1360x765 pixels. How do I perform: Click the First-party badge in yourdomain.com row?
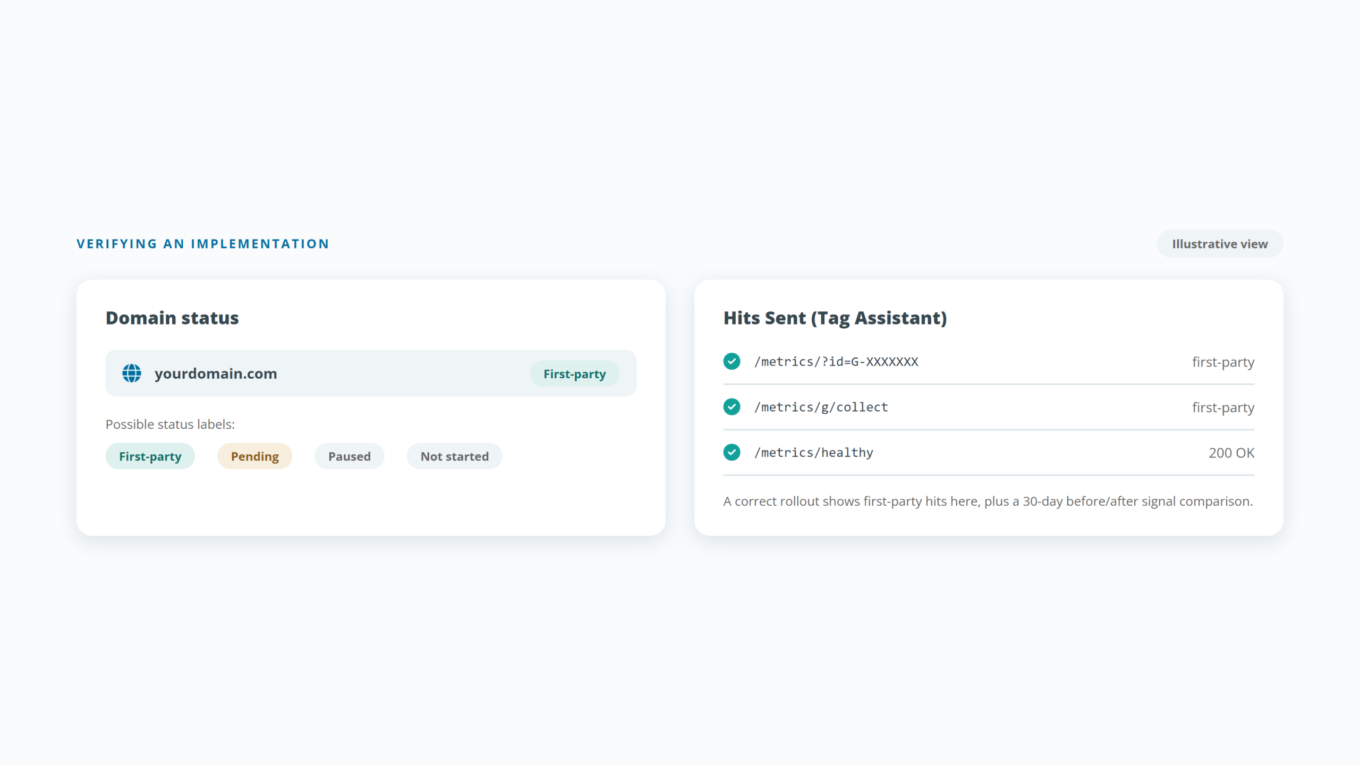574,373
